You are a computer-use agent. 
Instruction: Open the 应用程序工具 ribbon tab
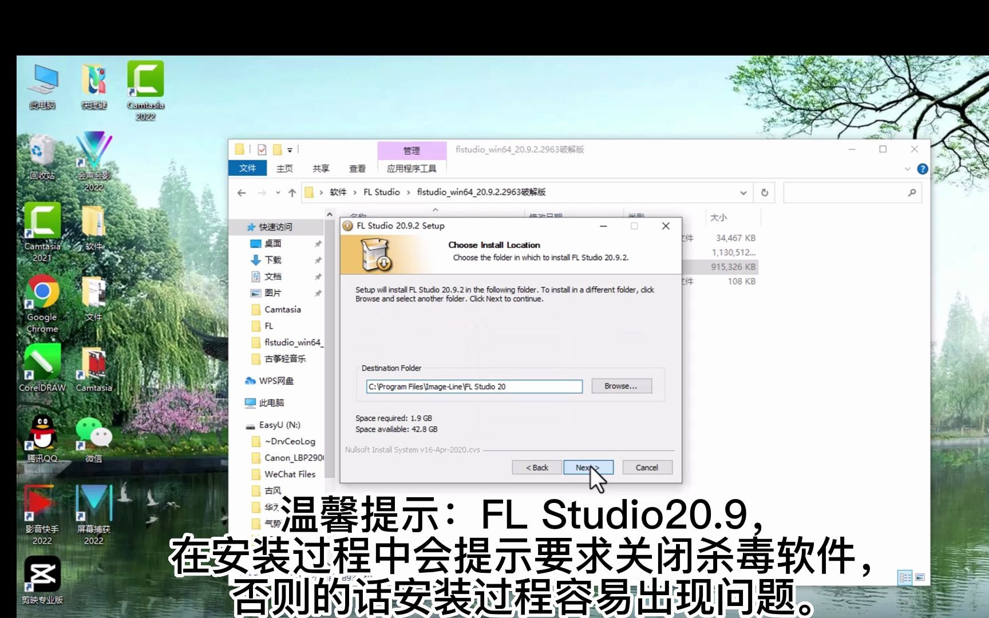tap(412, 168)
